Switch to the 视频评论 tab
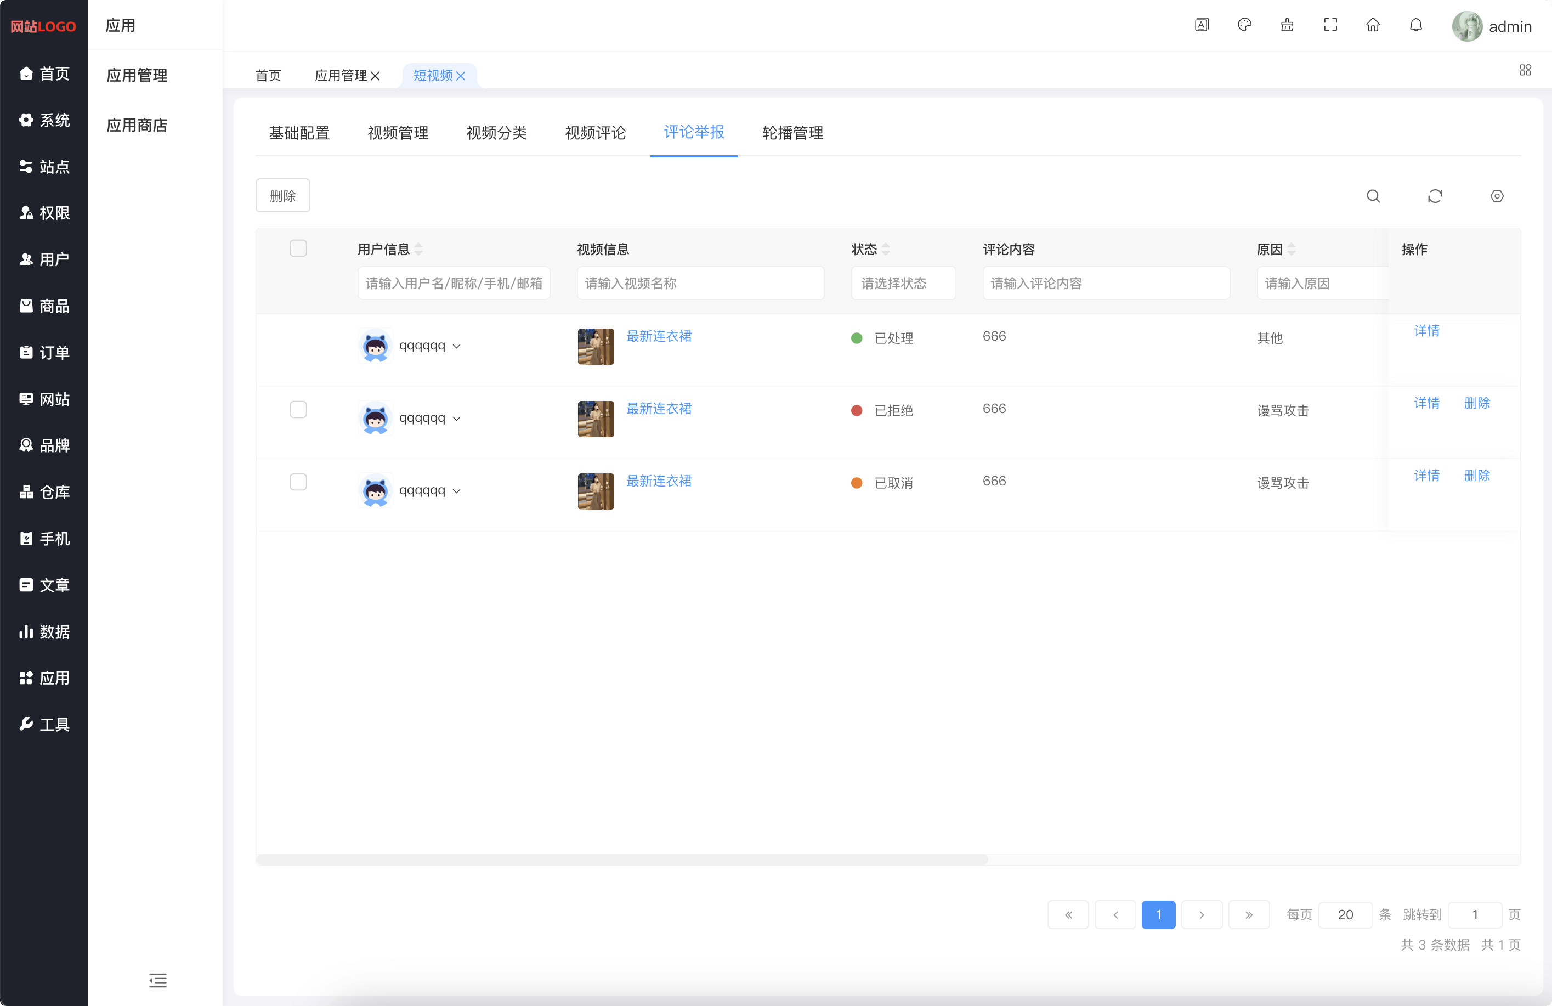Viewport: 1552px width, 1006px height. click(x=594, y=133)
